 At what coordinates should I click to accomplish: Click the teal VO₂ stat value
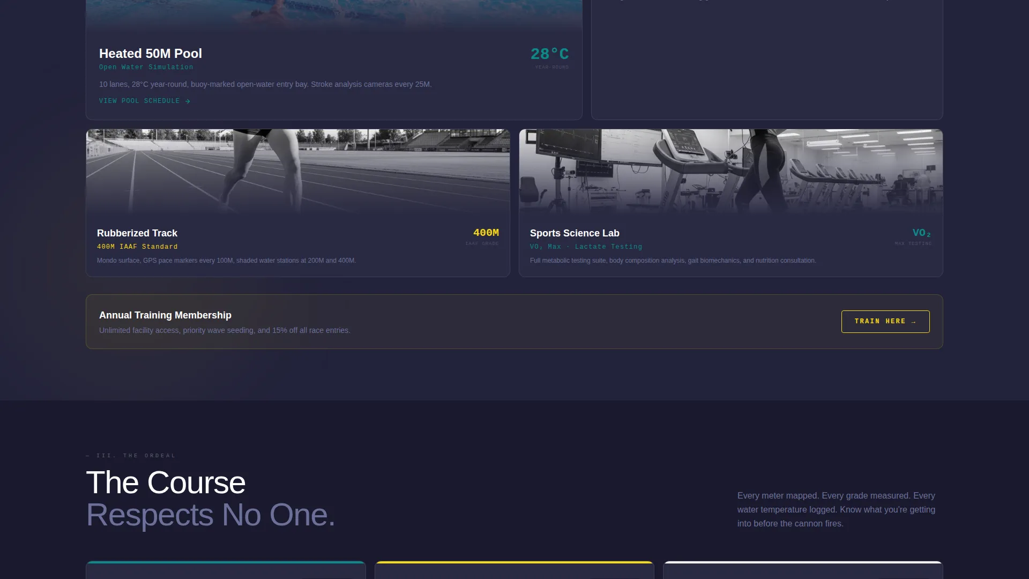click(x=922, y=233)
